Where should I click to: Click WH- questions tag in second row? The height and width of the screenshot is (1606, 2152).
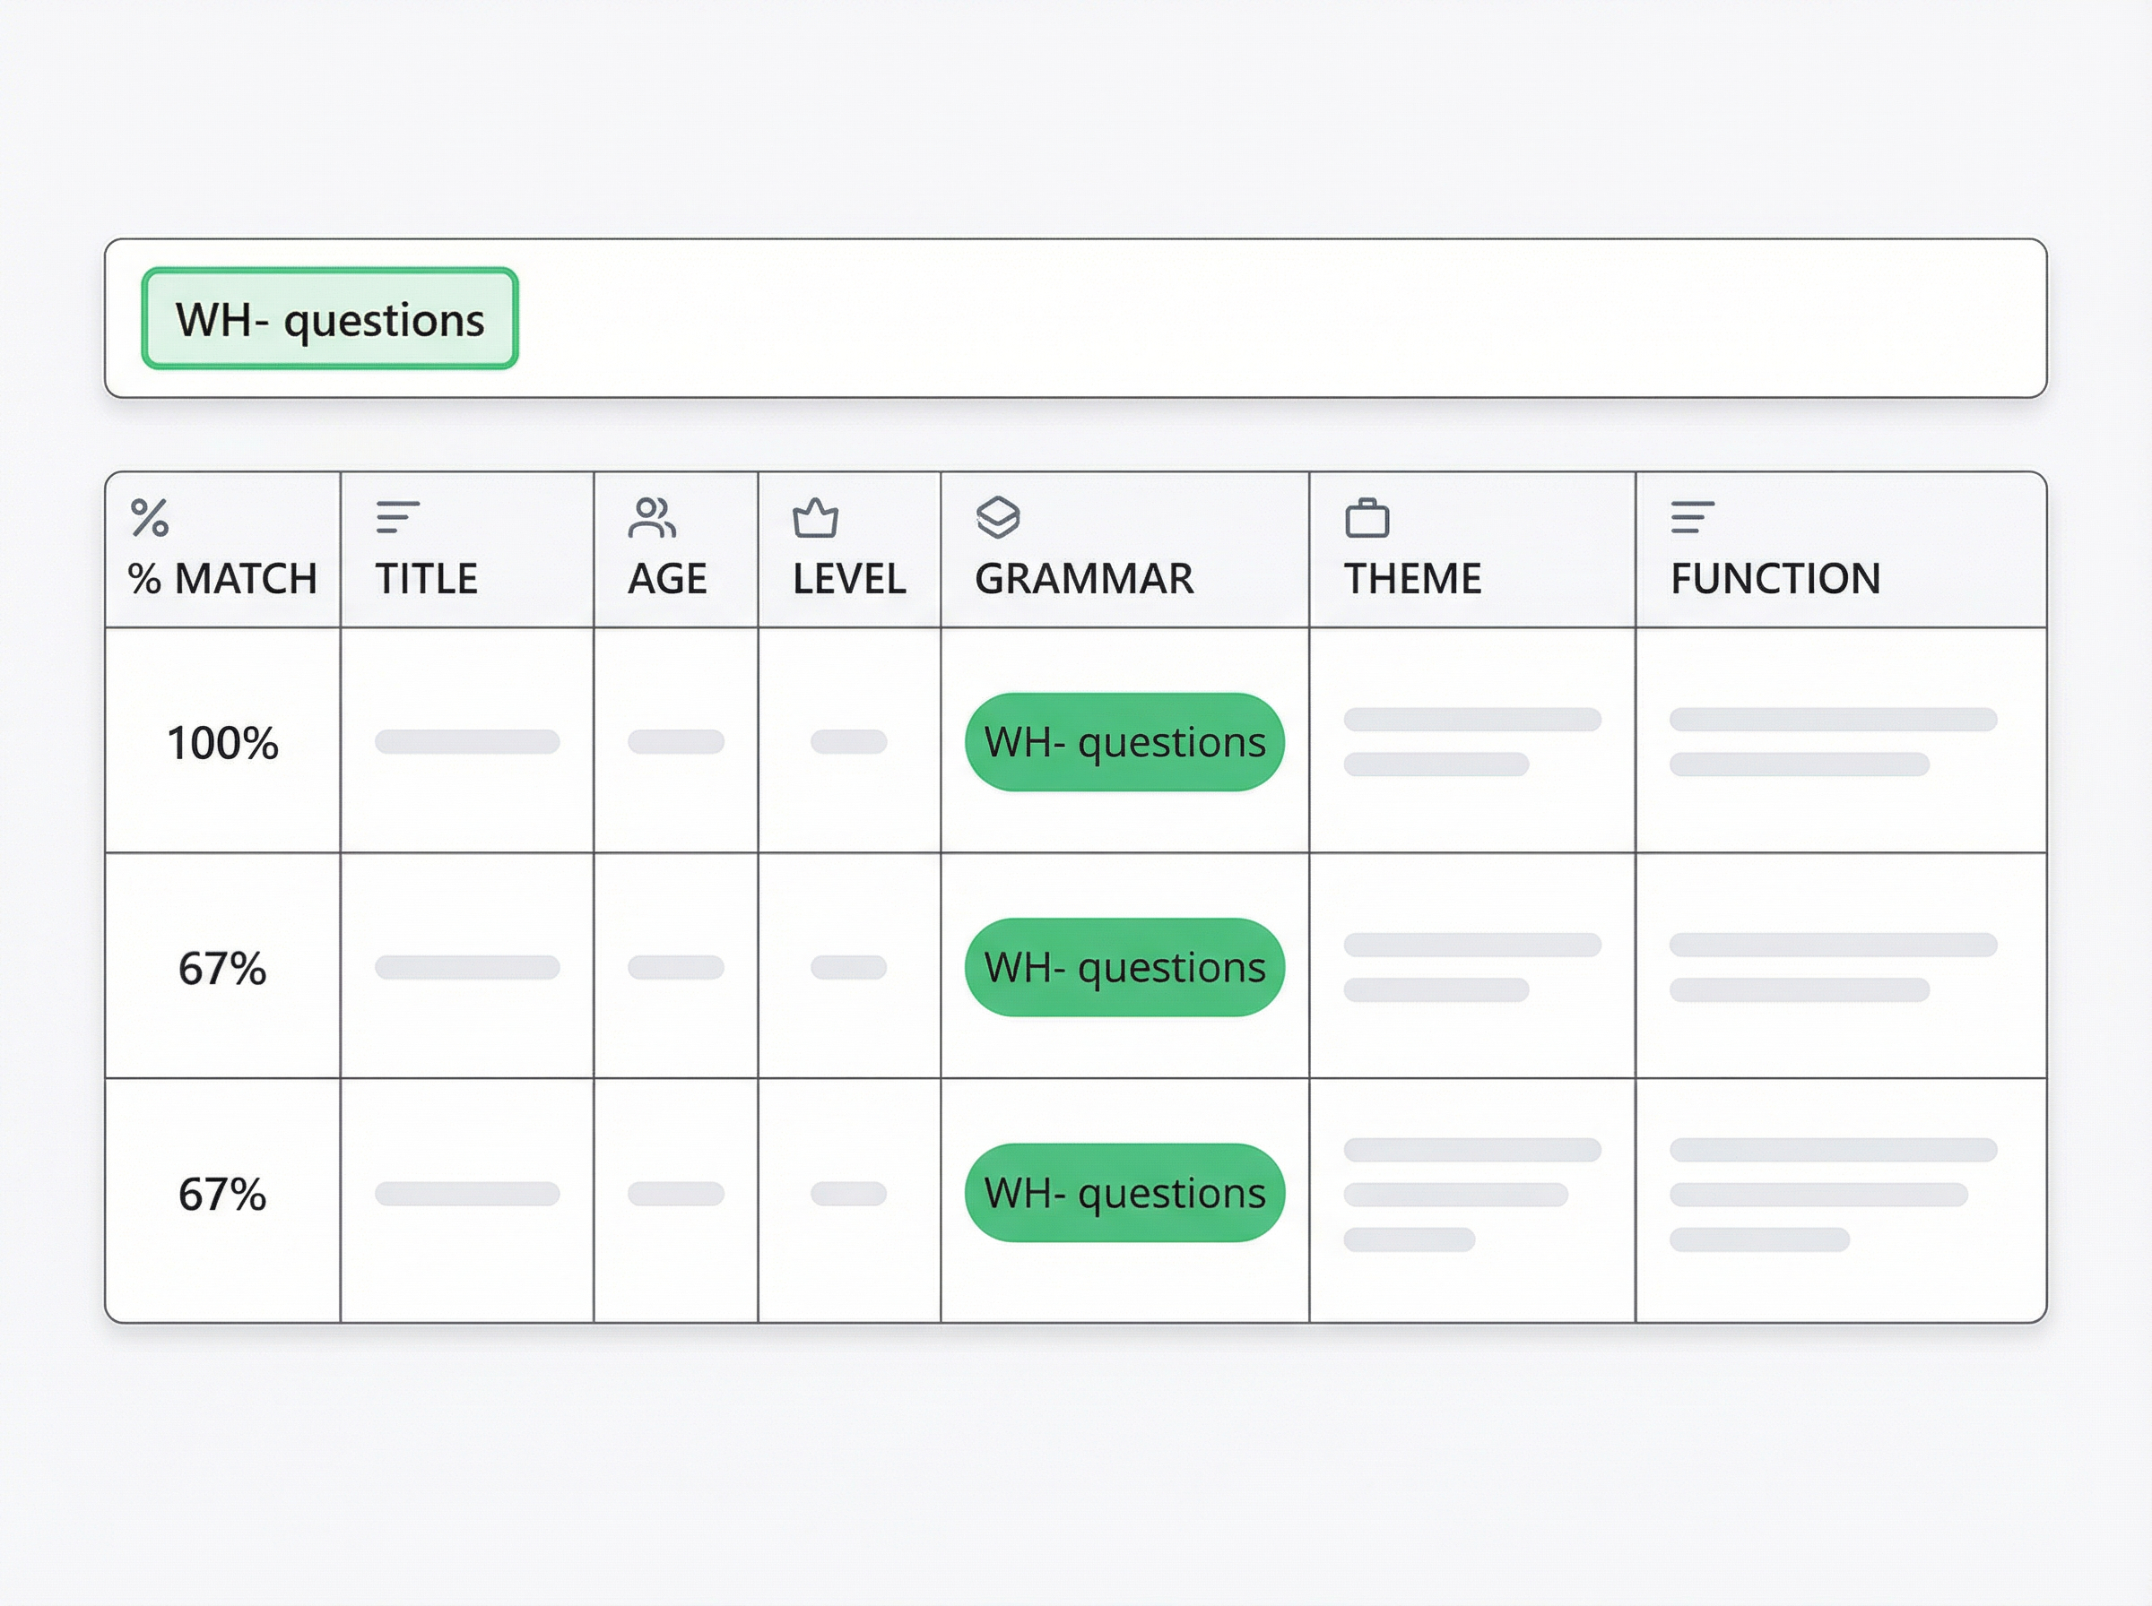1124,967
